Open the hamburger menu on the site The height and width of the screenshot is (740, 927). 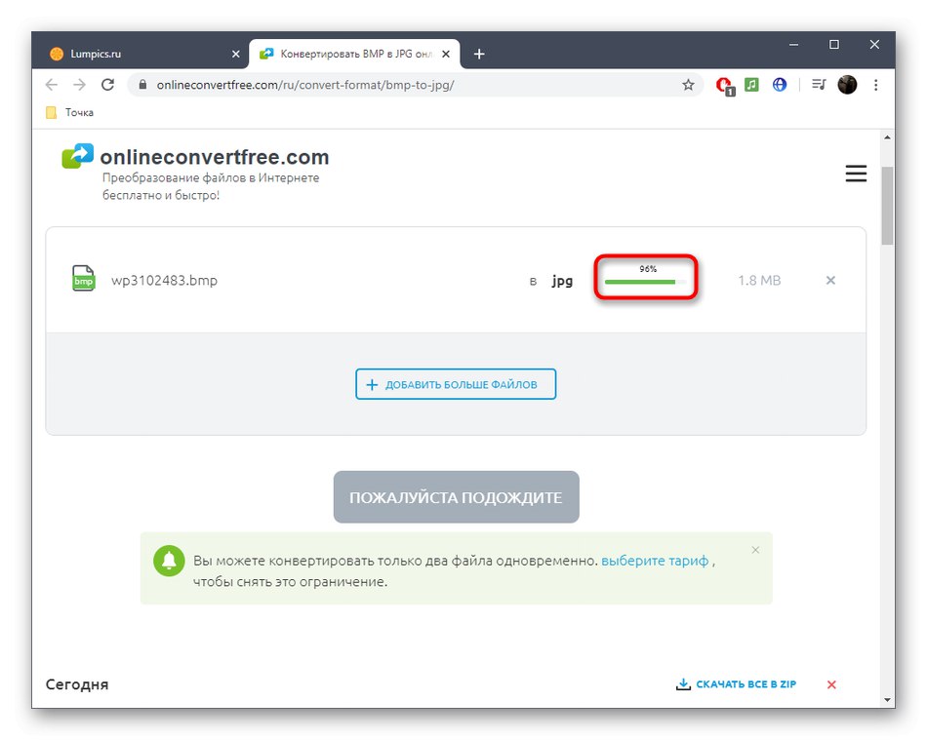[856, 173]
